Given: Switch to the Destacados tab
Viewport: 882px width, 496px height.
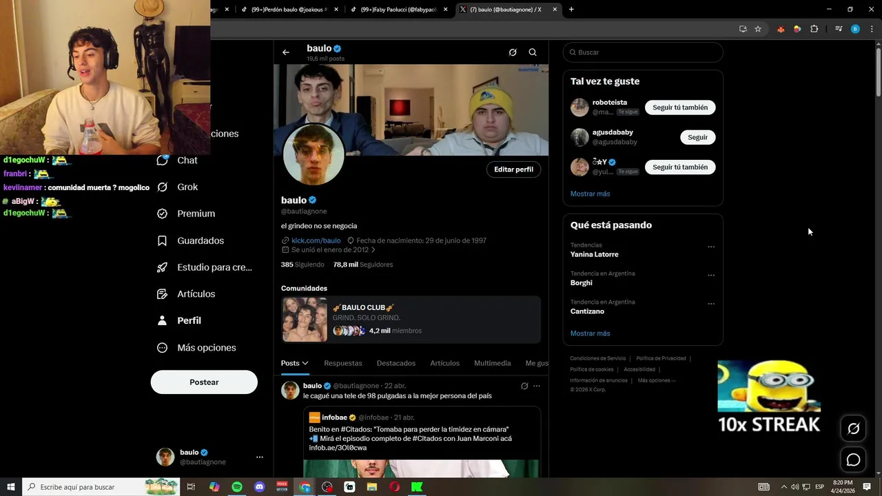Looking at the screenshot, I should [x=396, y=363].
